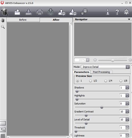Click the image window vertical scrollbar
132x138 pixels.
click(71, 79)
